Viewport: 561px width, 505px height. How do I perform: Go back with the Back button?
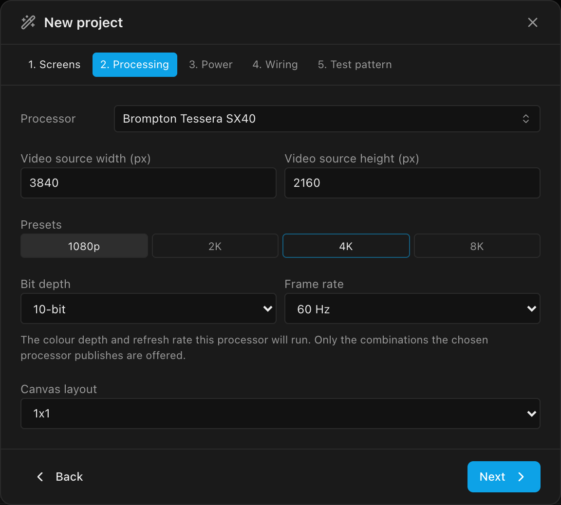60,477
